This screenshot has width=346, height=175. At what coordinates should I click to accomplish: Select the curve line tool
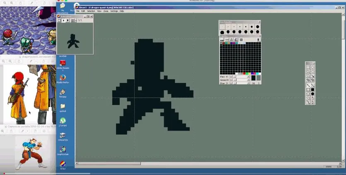308,102
